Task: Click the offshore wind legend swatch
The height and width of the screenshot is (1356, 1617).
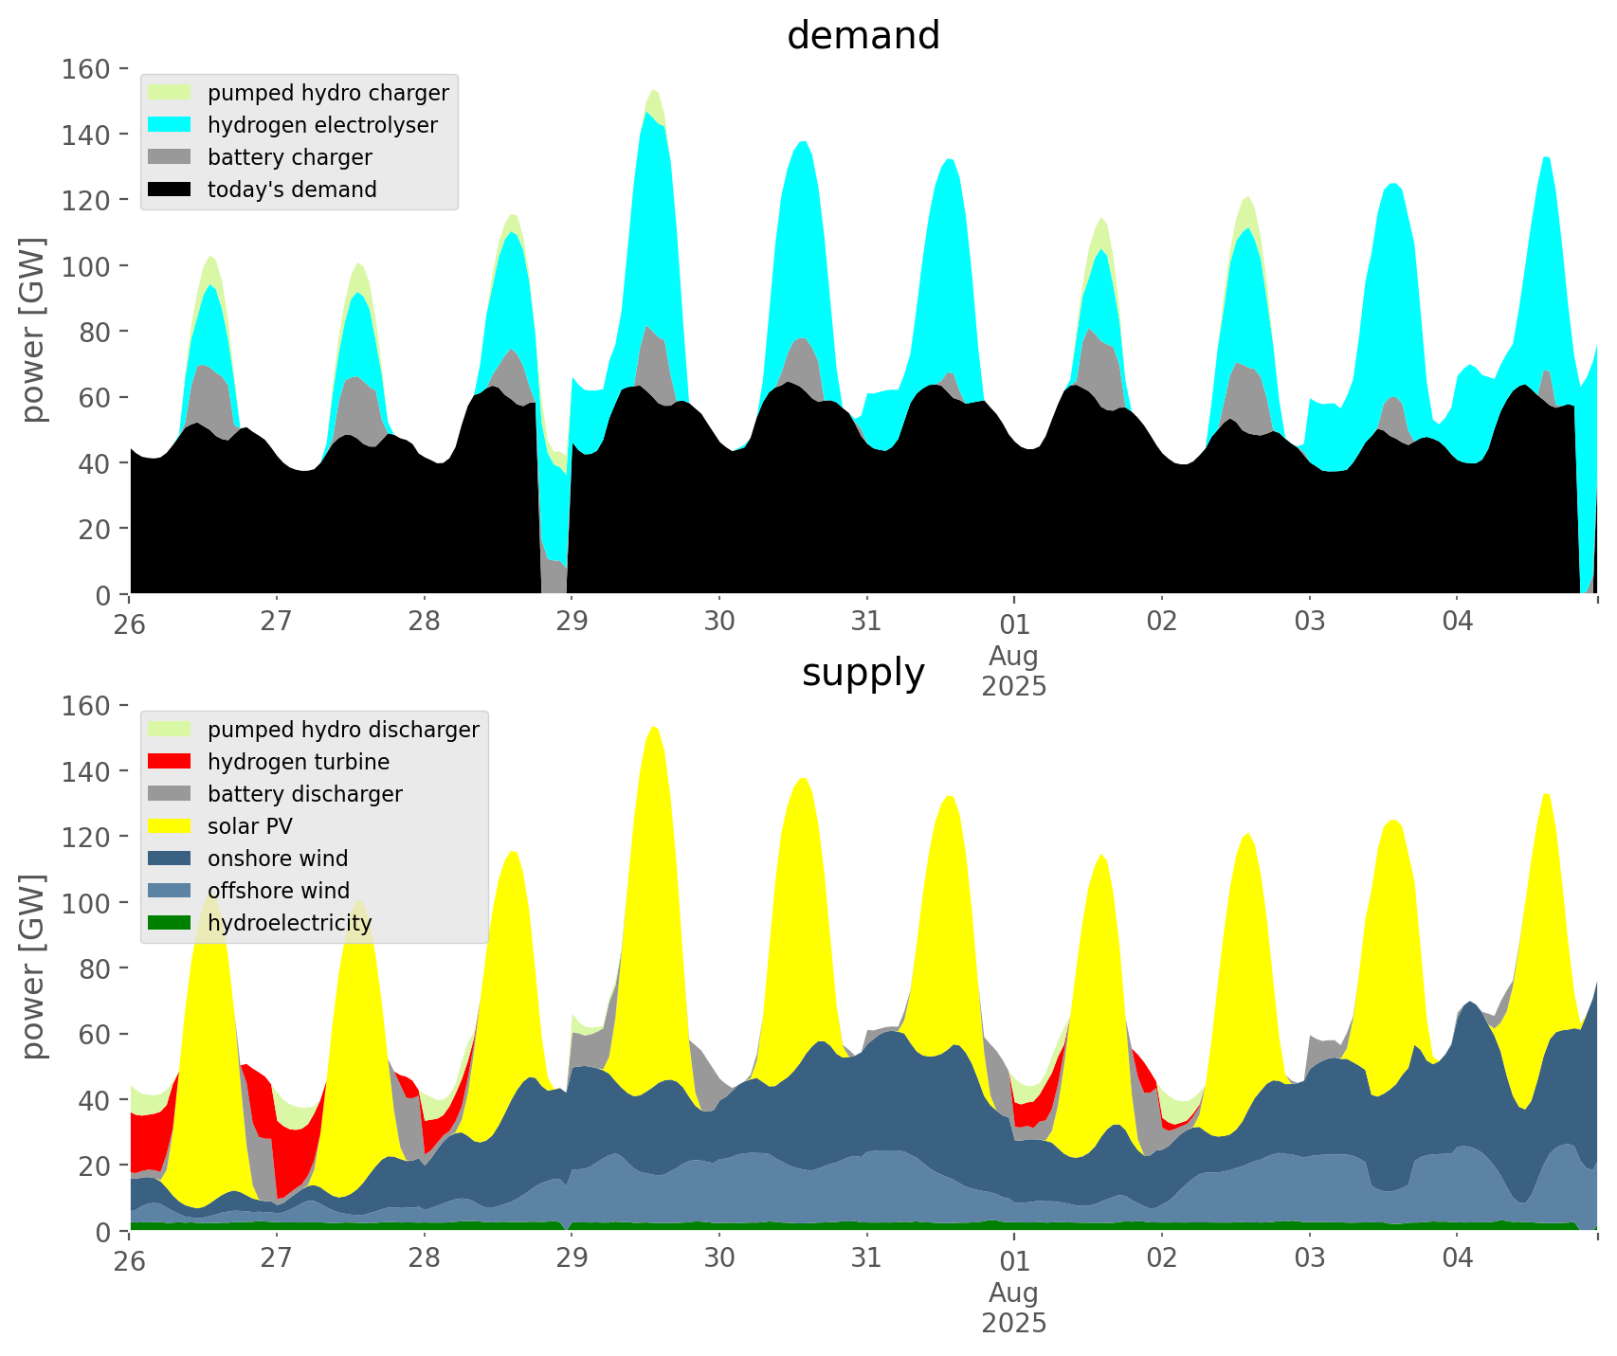Action: point(170,891)
